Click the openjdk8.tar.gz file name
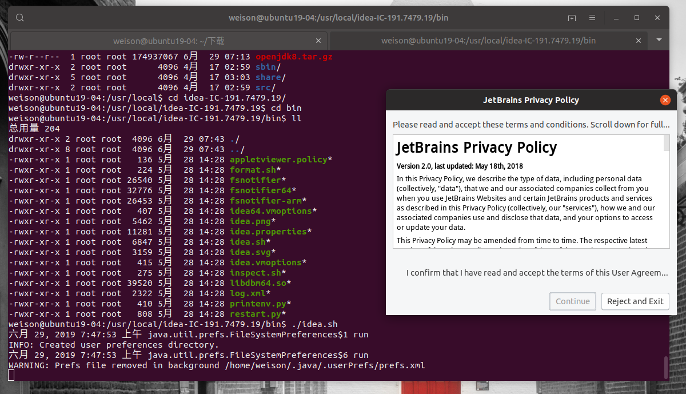The width and height of the screenshot is (686, 394). pos(294,57)
